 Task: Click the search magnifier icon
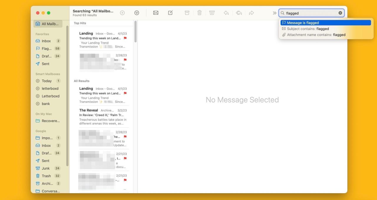pos(282,13)
